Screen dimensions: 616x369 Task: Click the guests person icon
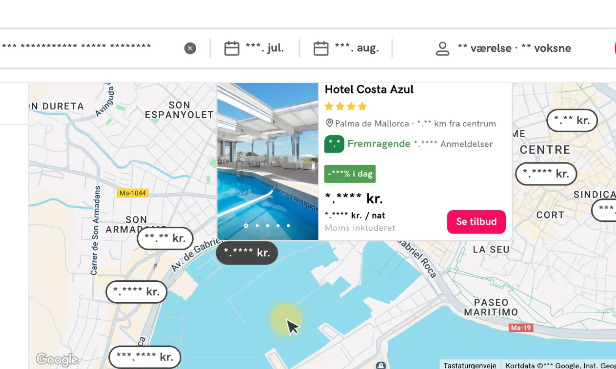(x=442, y=48)
